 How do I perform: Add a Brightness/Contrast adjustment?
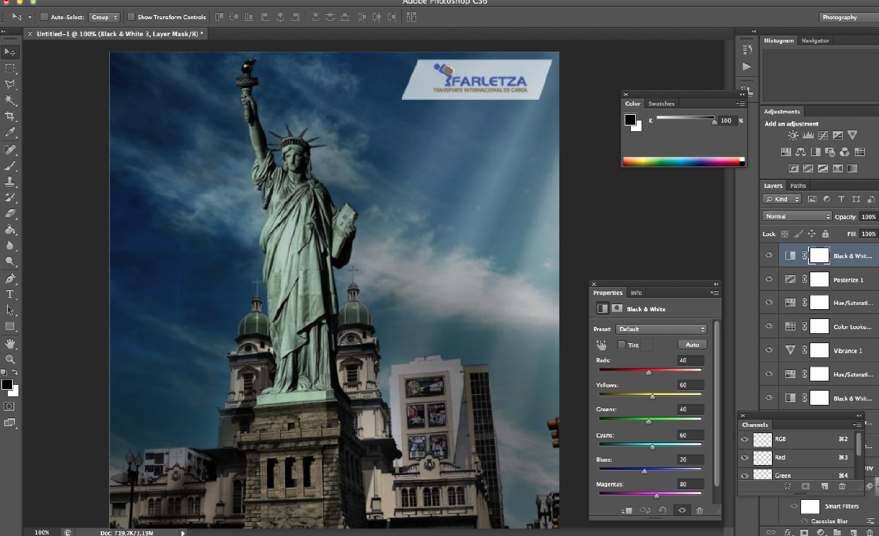793,135
